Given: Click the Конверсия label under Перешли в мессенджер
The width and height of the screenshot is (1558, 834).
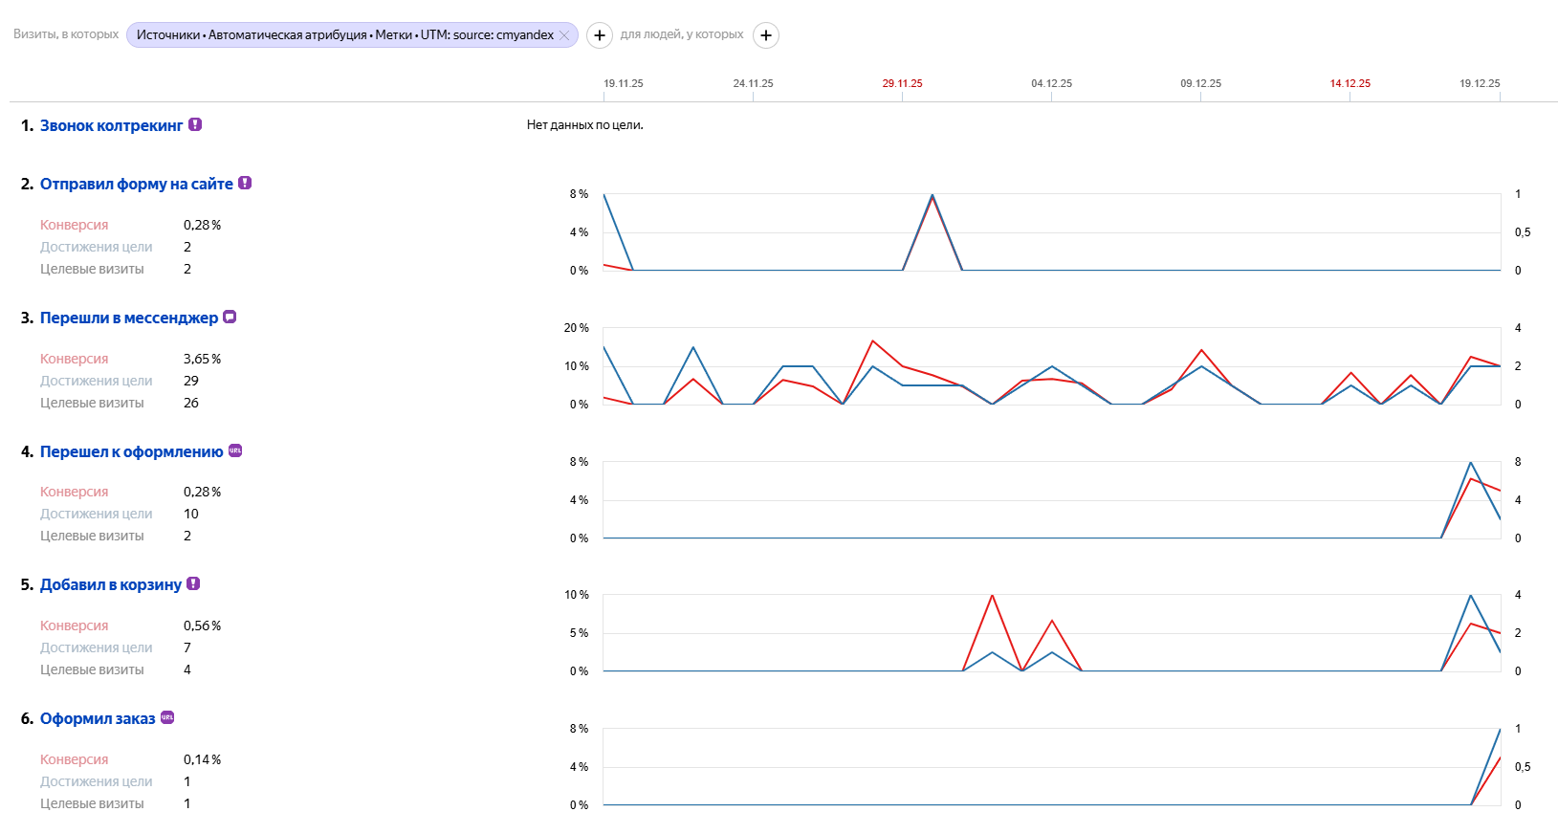Looking at the screenshot, I should (x=74, y=359).
